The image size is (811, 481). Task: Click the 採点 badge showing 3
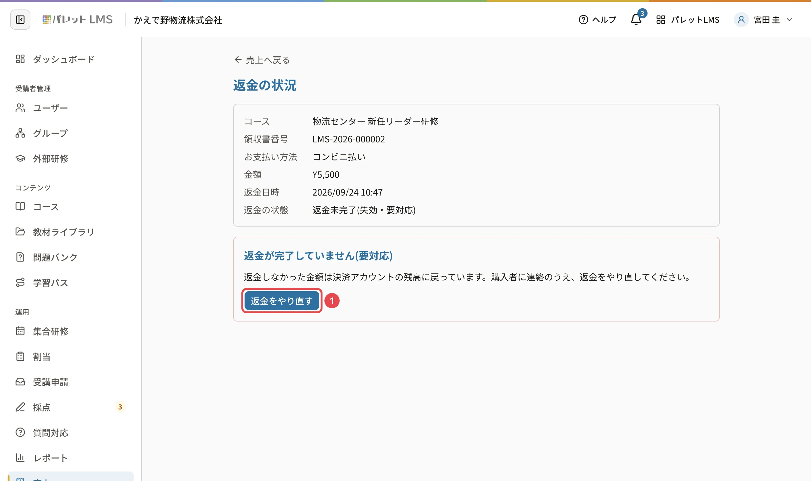[120, 407]
